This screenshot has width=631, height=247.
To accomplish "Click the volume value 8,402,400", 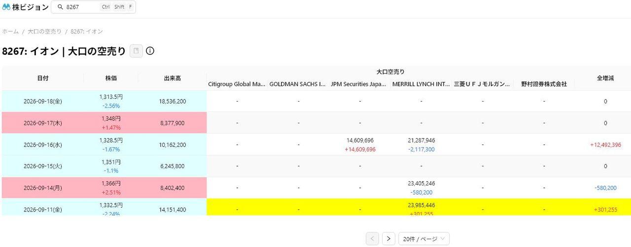I will click(x=173, y=188).
